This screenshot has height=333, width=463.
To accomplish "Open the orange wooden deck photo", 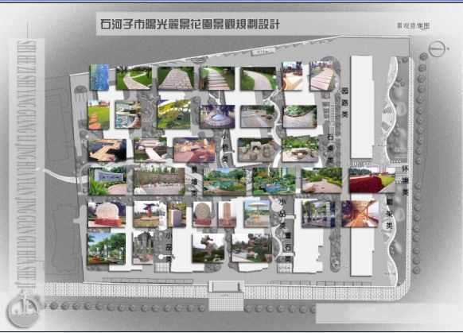I will tap(292, 76).
